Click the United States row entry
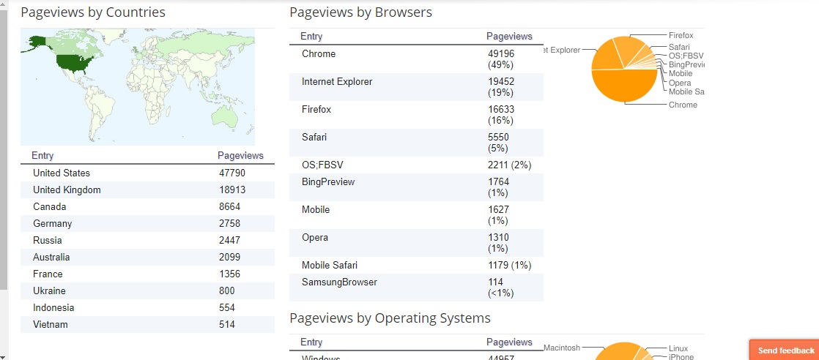Viewport: 819px width, 360px height. (61, 173)
